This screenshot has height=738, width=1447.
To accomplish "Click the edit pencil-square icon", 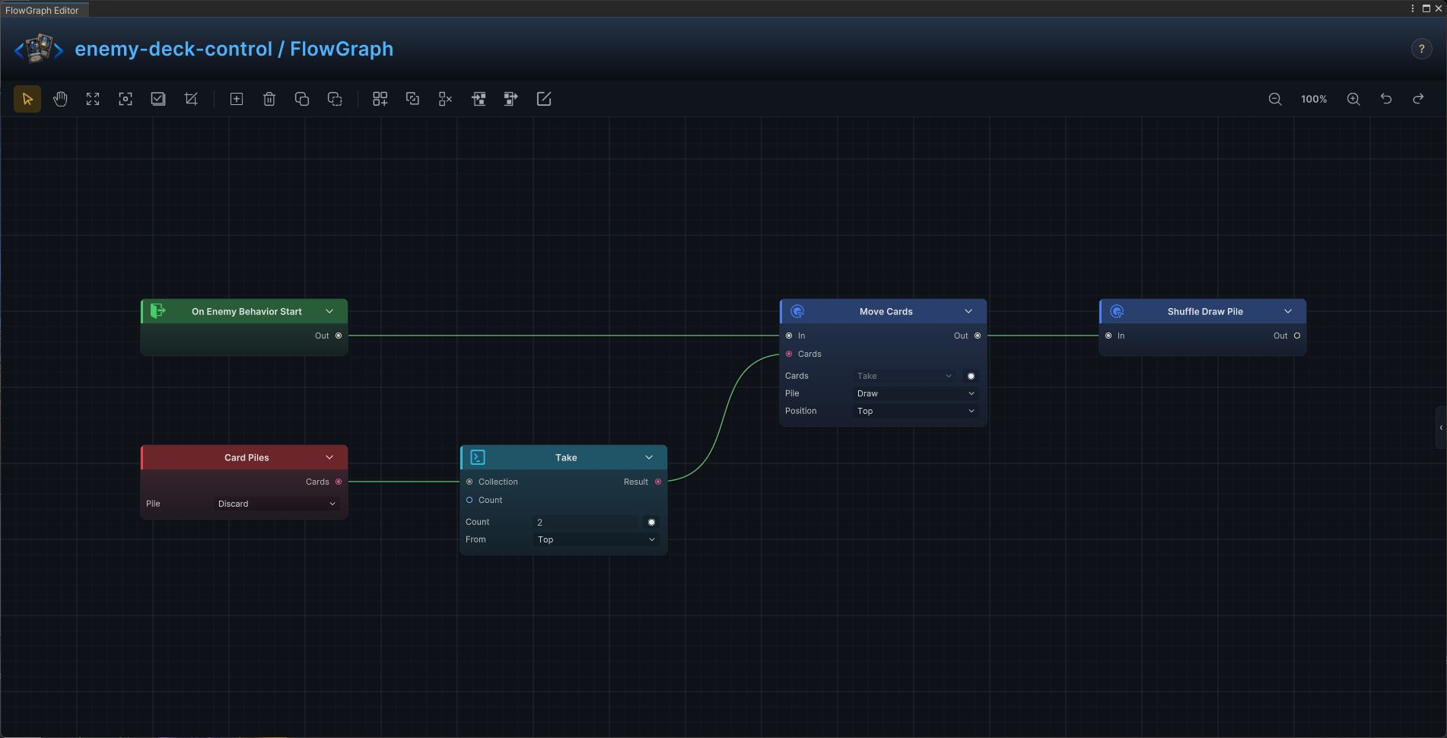I will [544, 99].
